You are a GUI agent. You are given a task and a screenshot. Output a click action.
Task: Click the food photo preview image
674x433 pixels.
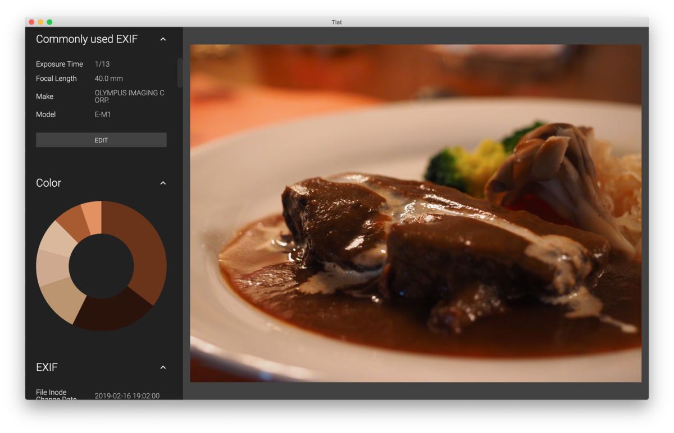tap(416, 213)
